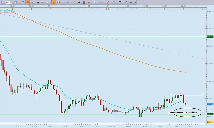214x128 pixels.
Task: Expand the dropdown next to the green grid icon
Action: 98,2
